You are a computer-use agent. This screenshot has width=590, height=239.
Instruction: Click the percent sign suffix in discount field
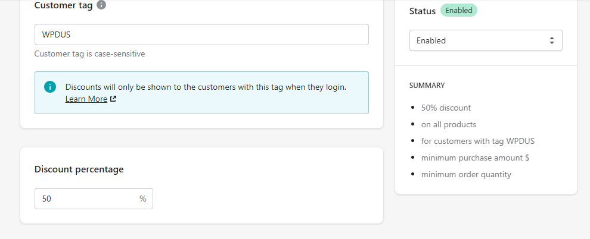pos(143,199)
